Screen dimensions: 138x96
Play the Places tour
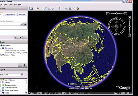coord(20,65)
